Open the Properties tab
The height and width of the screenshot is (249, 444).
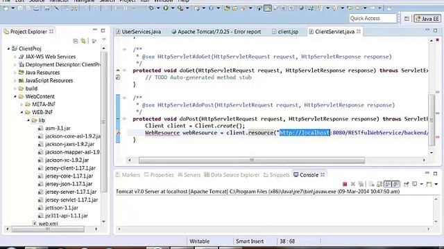click(x=159, y=175)
